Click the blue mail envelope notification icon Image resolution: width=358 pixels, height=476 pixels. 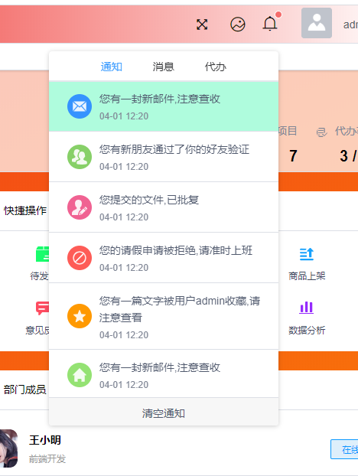pyautogui.click(x=80, y=106)
